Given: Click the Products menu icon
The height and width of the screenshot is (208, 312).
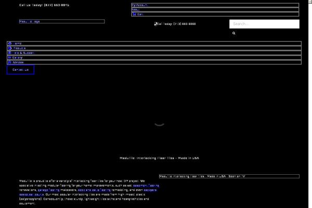Looking at the screenshot, I should pos(10,48).
